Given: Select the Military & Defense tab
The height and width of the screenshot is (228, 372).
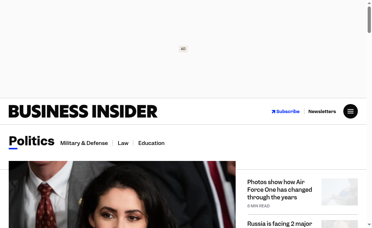Looking at the screenshot, I should 84,143.
